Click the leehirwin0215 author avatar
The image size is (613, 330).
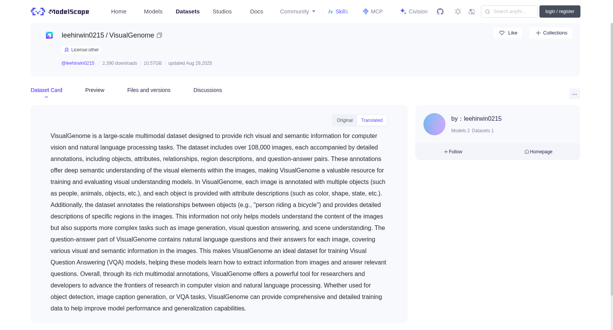(x=434, y=124)
